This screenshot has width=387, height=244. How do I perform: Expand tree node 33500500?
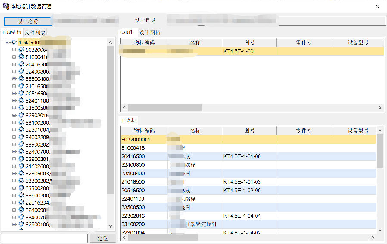pyautogui.click(x=14, y=108)
